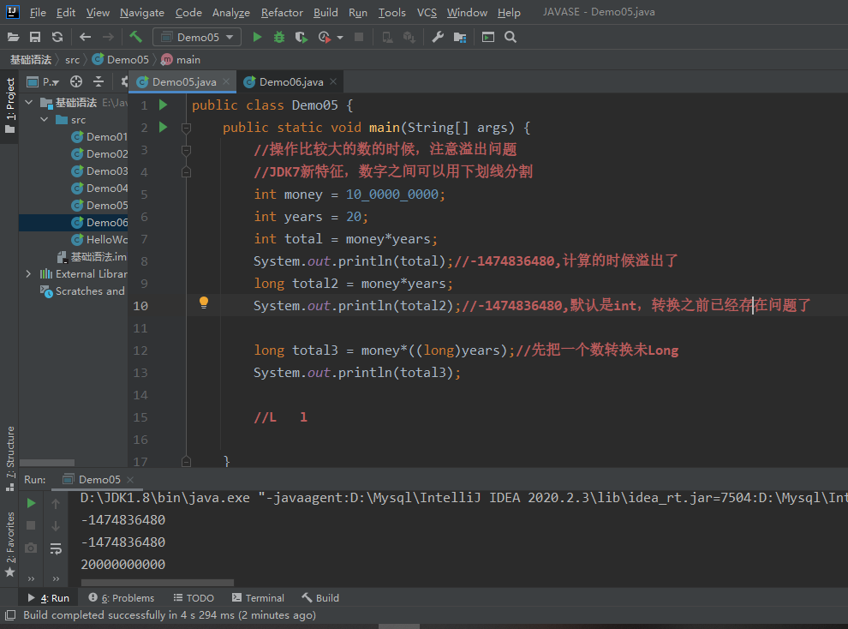
Task: Build project using the hammer icon
Action: [x=135, y=37]
